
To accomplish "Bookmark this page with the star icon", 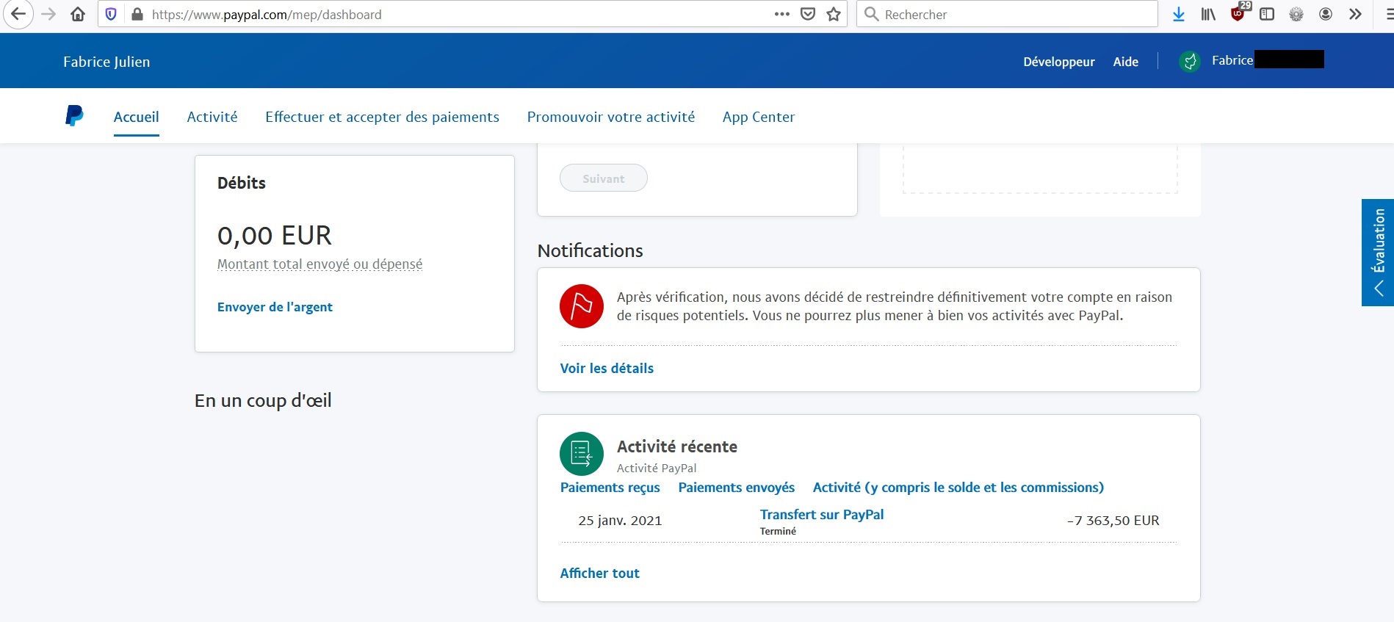I will pyautogui.click(x=834, y=14).
